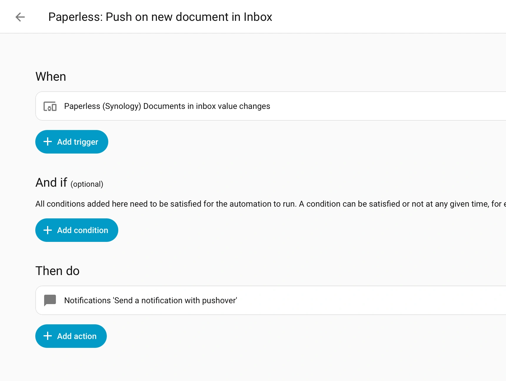Go back using the arrow icon
The width and height of the screenshot is (506, 381).
[x=20, y=17]
